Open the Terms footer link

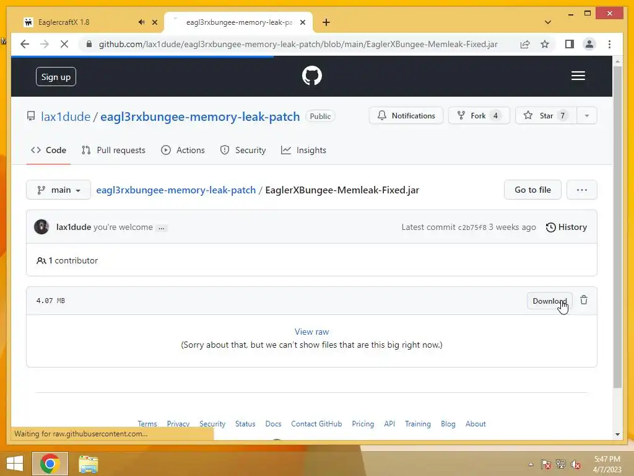pos(147,424)
